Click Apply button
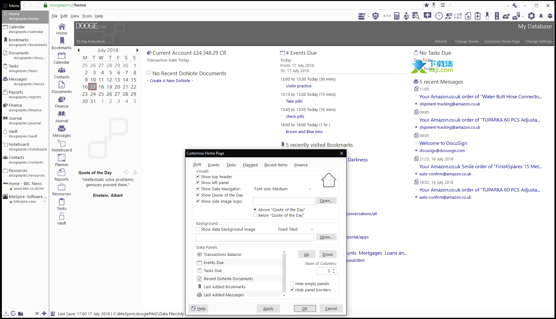 pos(268,308)
